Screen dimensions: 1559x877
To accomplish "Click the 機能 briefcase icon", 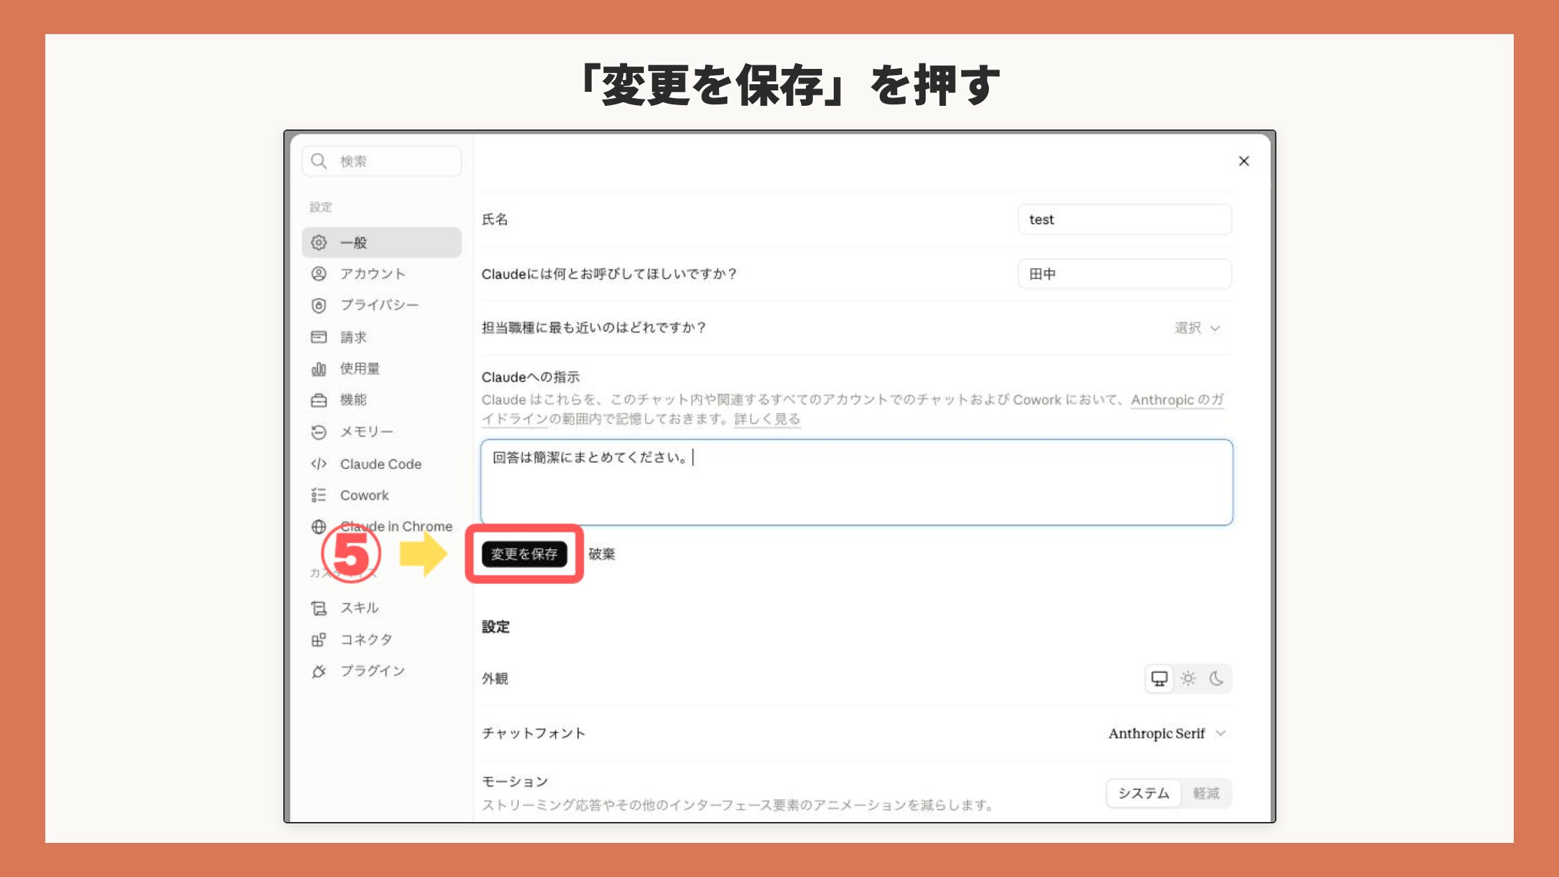I will coord(319,400).
